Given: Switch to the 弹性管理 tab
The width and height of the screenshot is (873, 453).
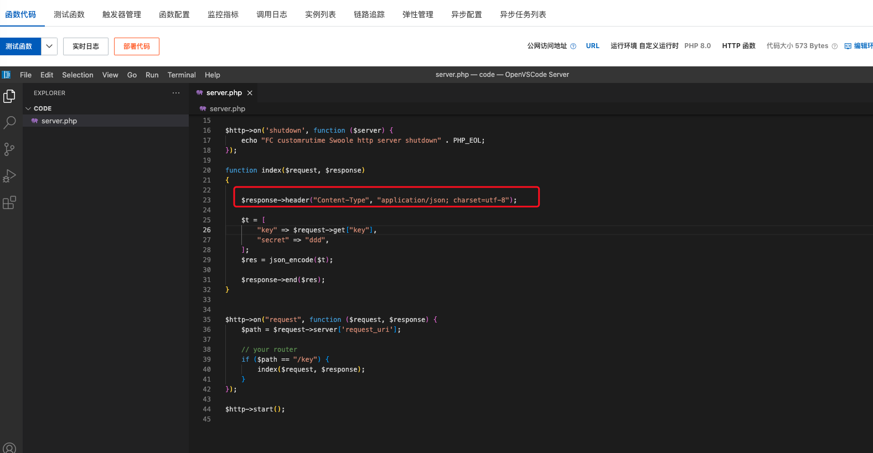Looking at the screenshot, I should [418, 14].
